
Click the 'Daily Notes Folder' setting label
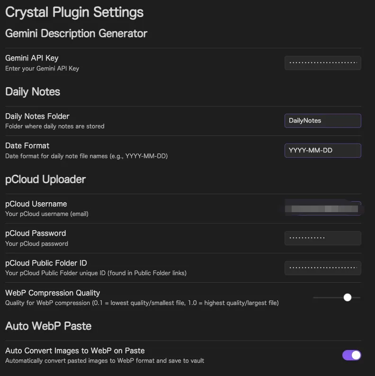(x=37, y=116)
